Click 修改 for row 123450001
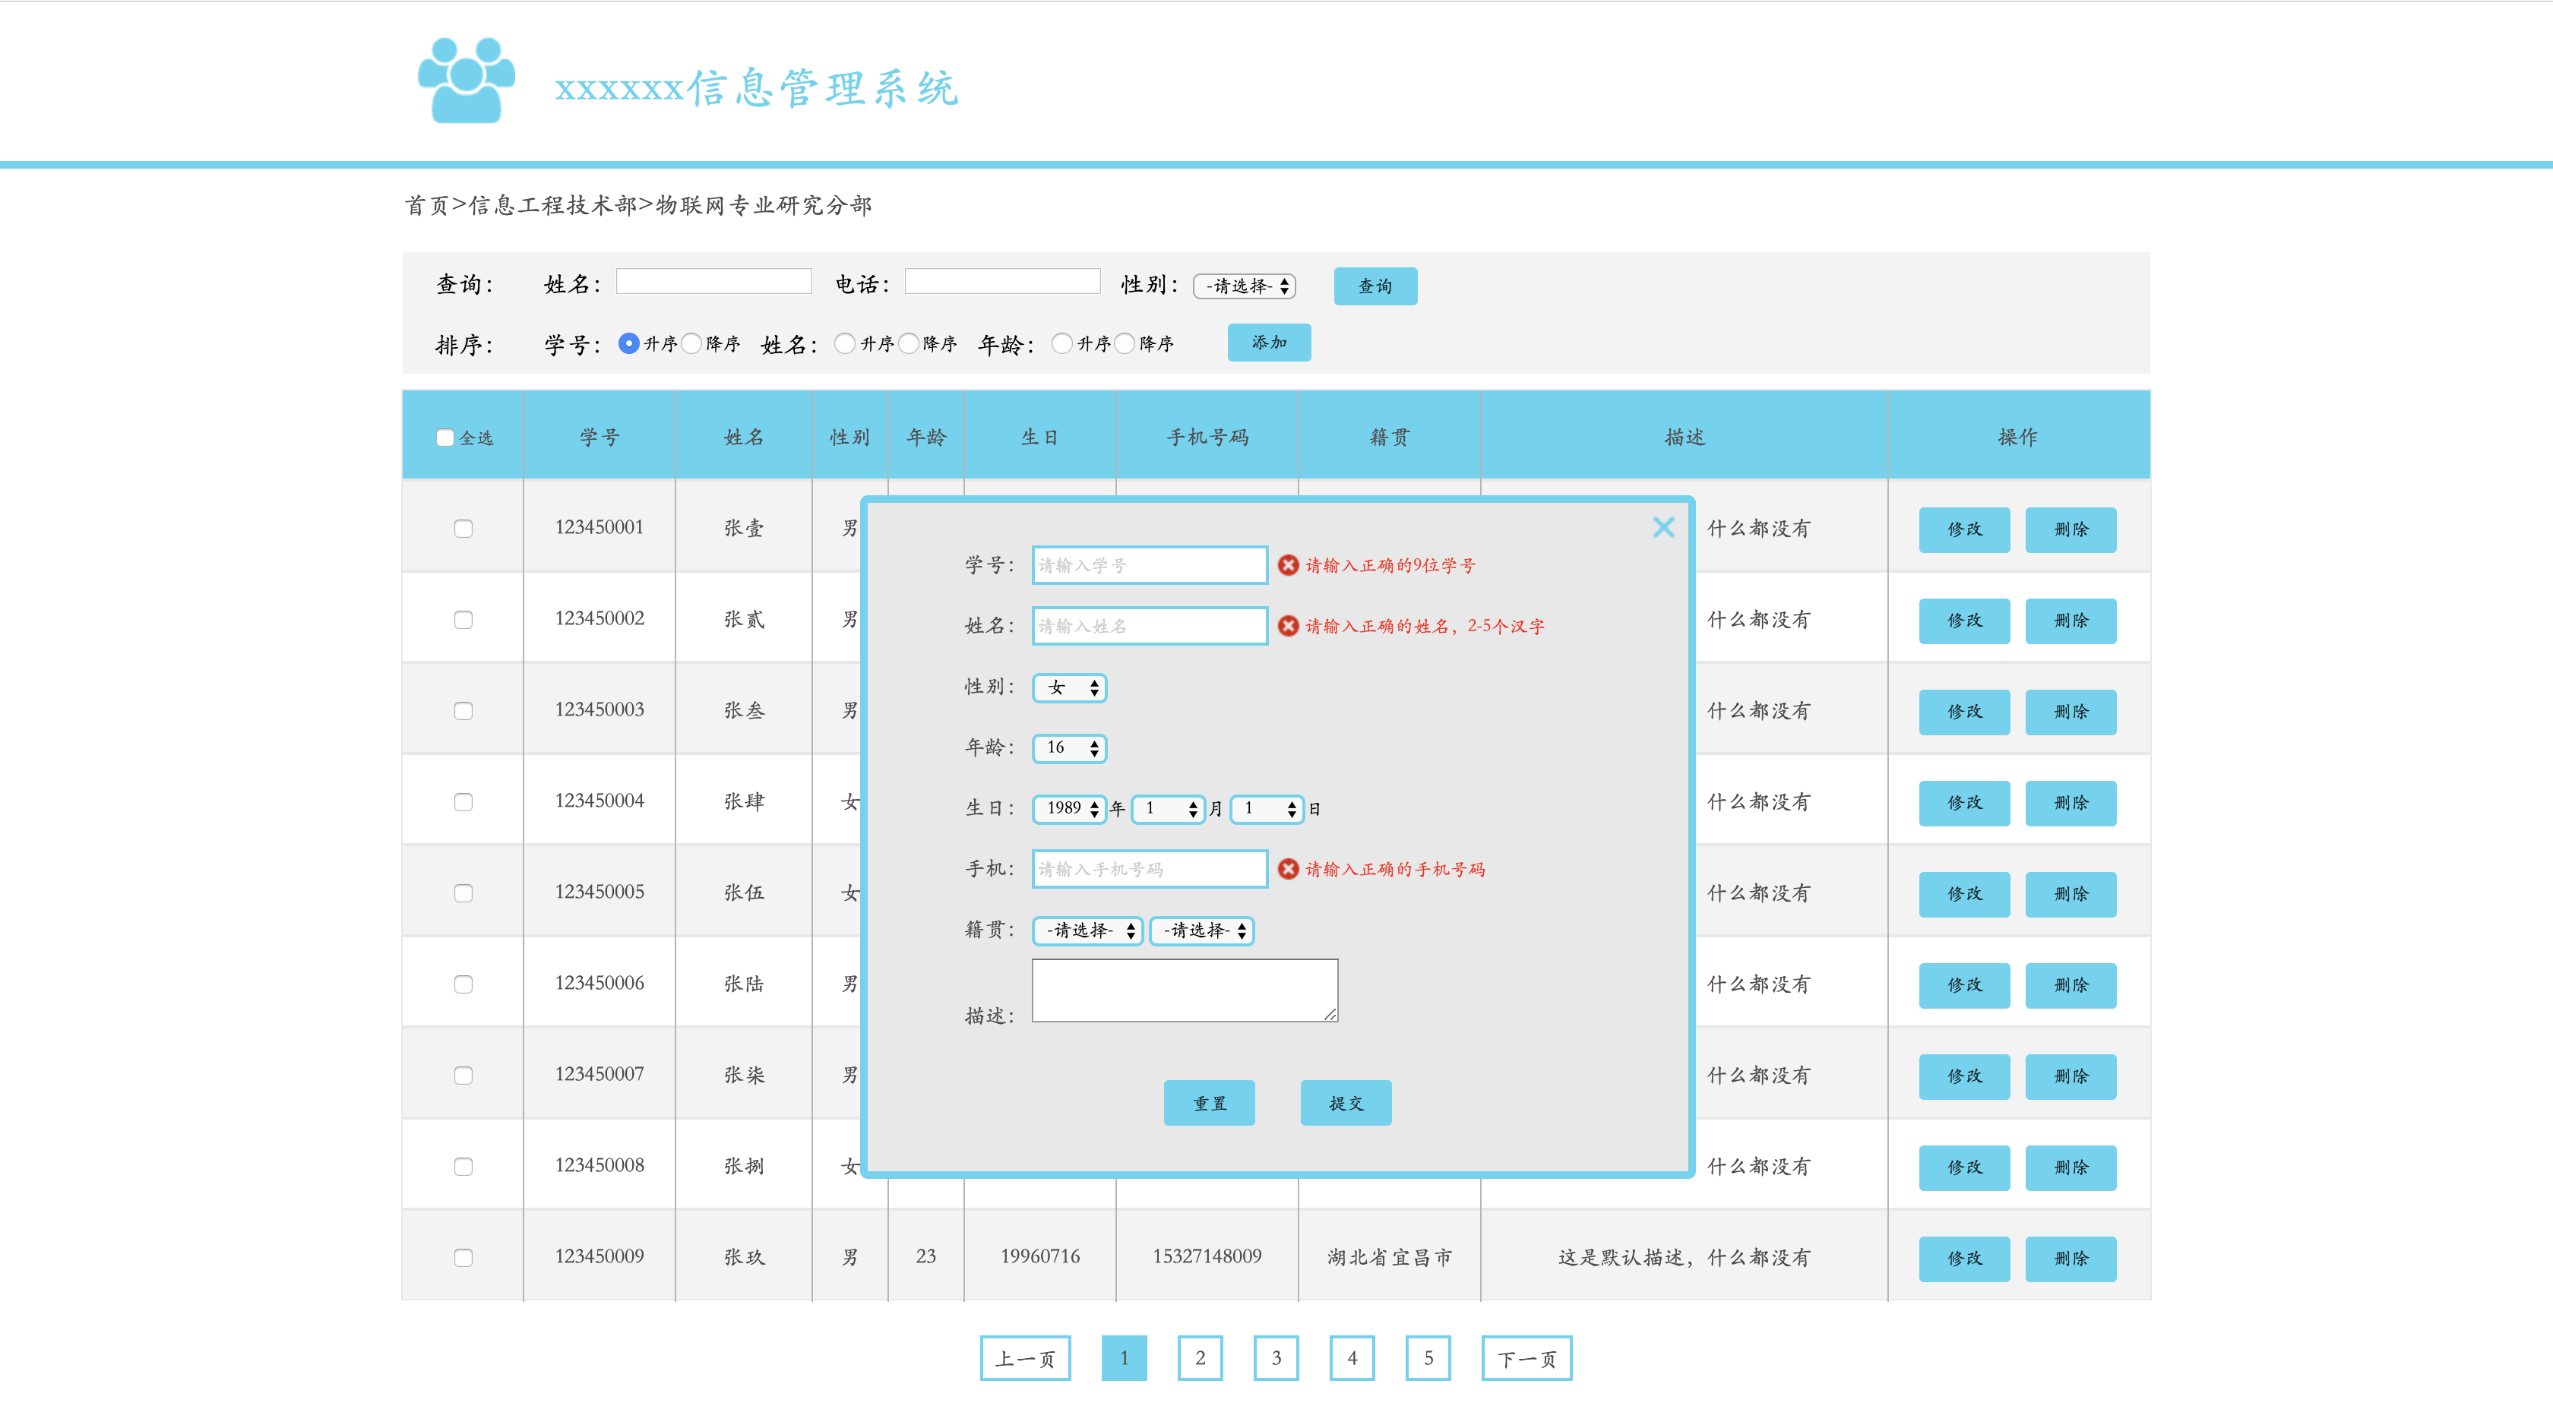Screen dimensions: 2553x1428 tap(1964, 529)
